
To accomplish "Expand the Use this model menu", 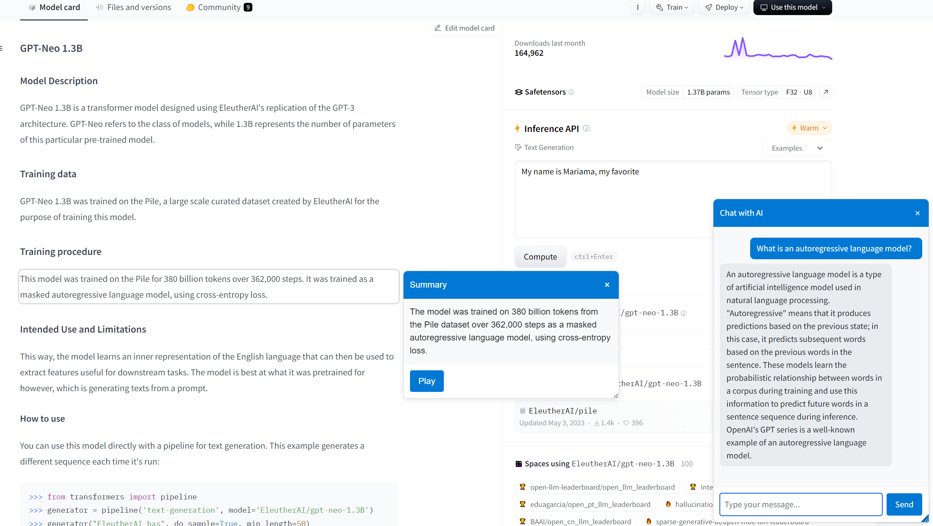I will [793, 7].
